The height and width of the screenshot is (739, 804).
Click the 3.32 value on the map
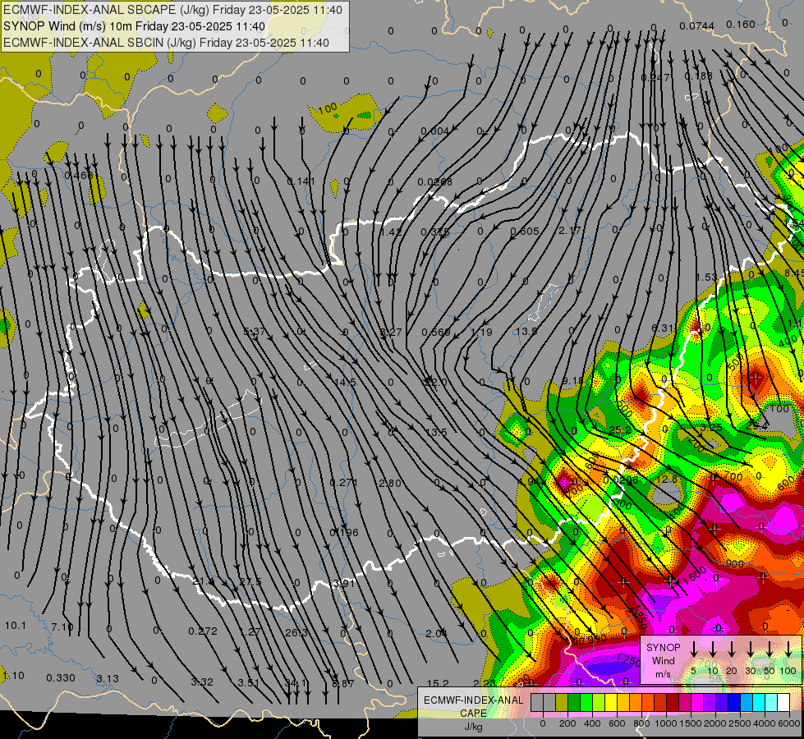tap(202, 682)
